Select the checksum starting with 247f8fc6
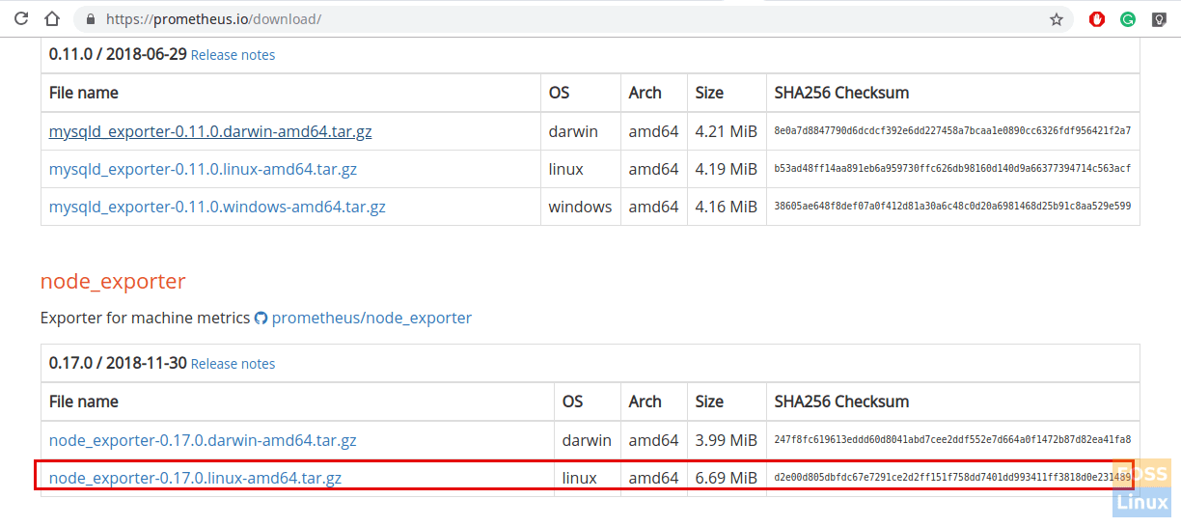1181x527 pixels. [952, 440]
